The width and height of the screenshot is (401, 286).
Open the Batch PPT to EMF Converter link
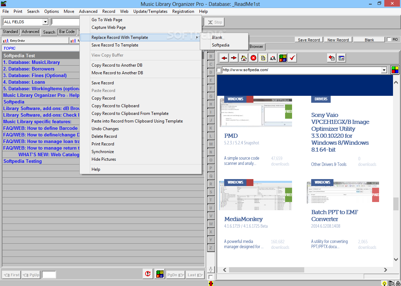pos(335,216)
